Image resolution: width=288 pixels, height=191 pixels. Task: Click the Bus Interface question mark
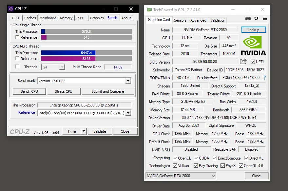coord(265,78)
